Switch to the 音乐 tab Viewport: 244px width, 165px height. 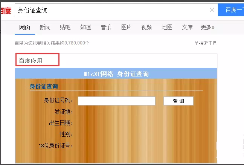[x=106, y=27]
